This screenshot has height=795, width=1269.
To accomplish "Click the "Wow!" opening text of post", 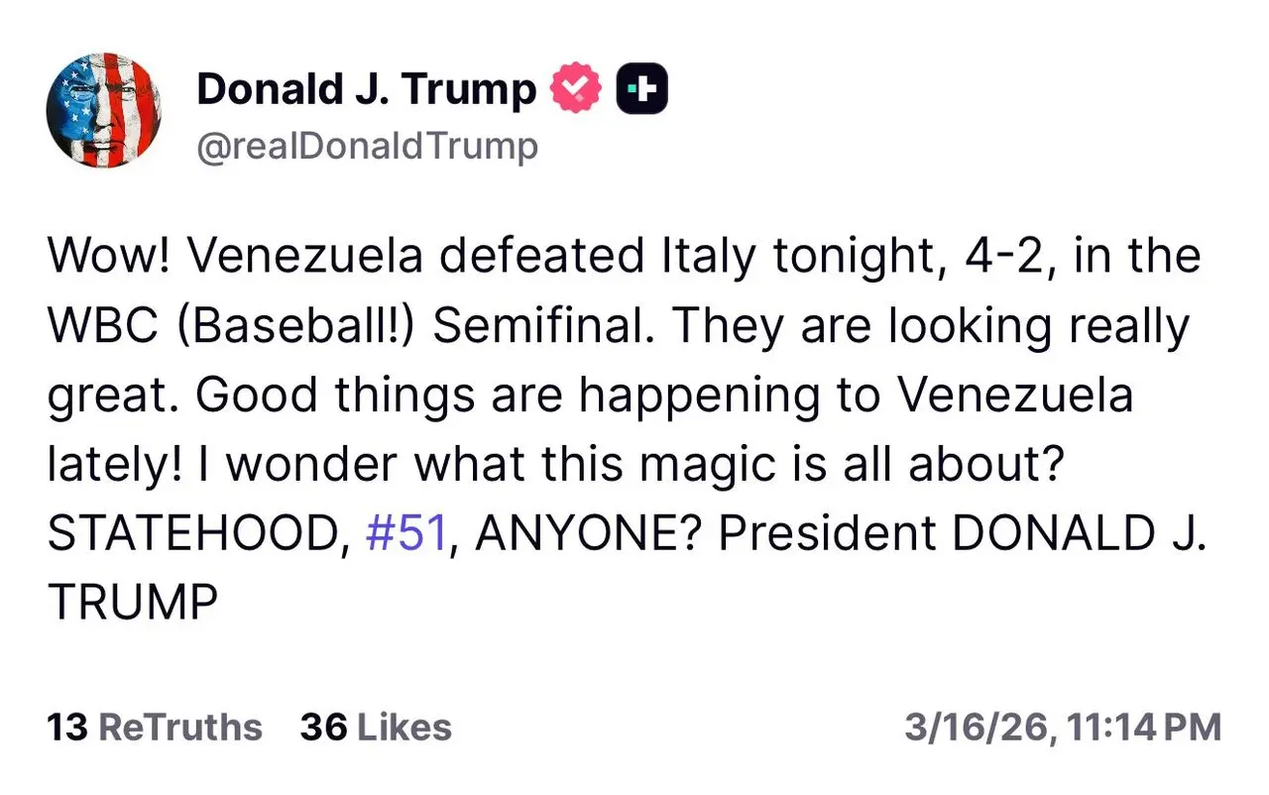I will tap(108, 257).
